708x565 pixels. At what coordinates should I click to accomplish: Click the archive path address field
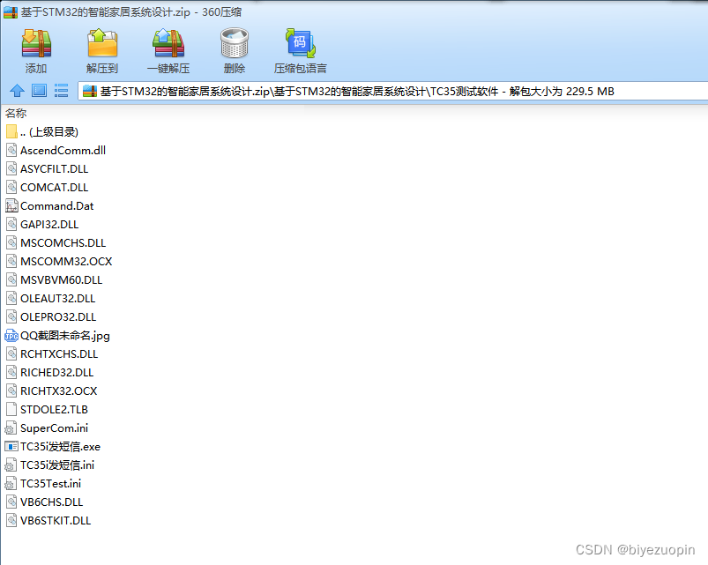click(393, 91)
